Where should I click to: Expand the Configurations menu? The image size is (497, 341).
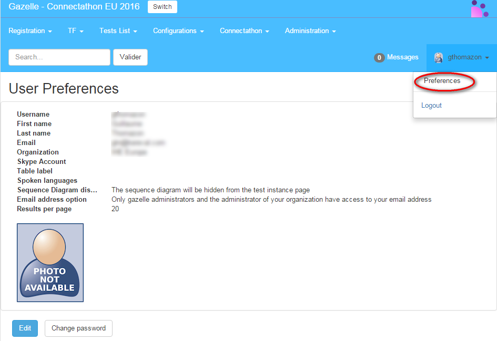click(178, 31)
